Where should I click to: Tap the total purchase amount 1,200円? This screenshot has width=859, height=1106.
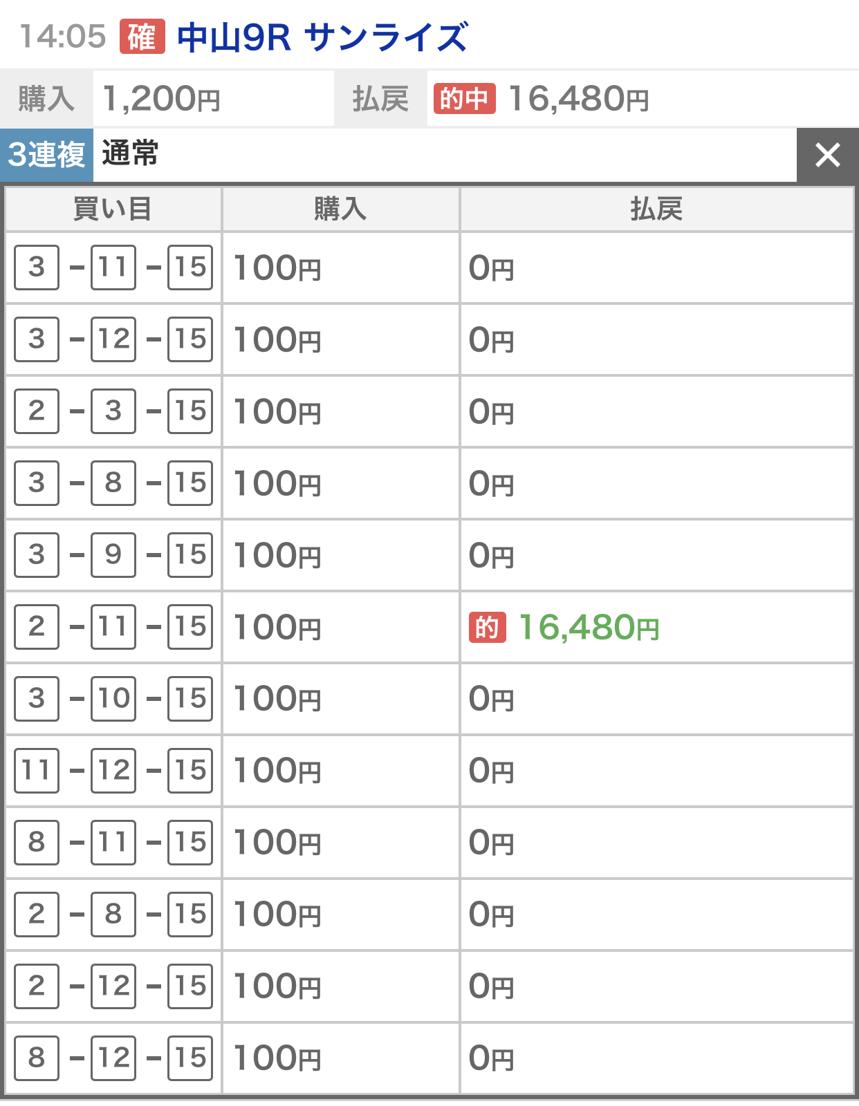(161, 99)
